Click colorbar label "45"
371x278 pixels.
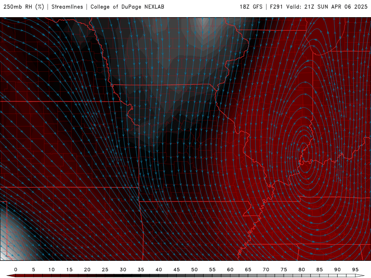[177, 270]
